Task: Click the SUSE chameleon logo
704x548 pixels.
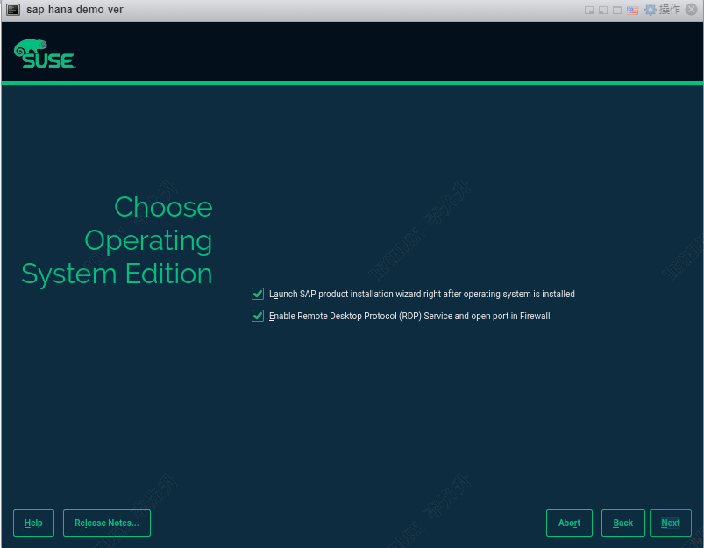Action: [45, 53]
